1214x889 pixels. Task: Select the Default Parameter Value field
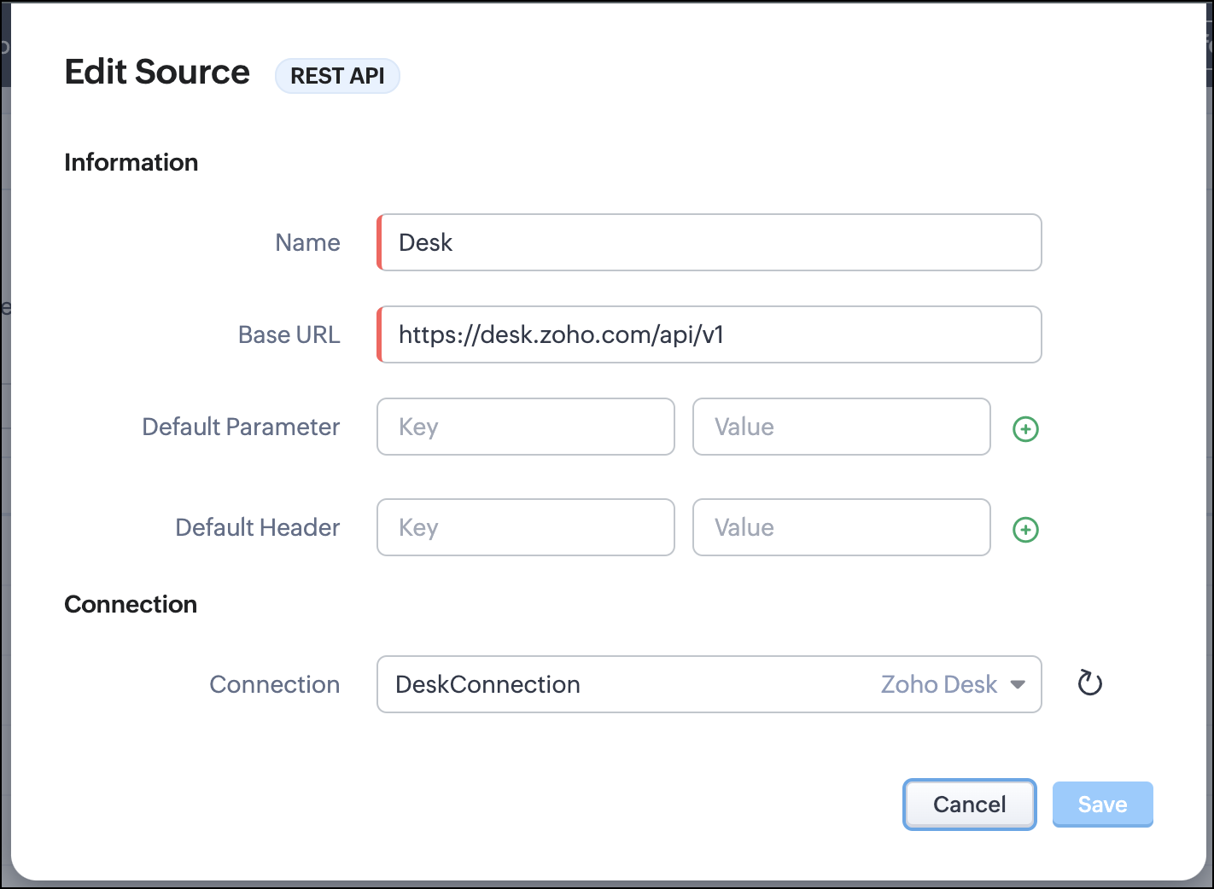click(x=841, y=427)
